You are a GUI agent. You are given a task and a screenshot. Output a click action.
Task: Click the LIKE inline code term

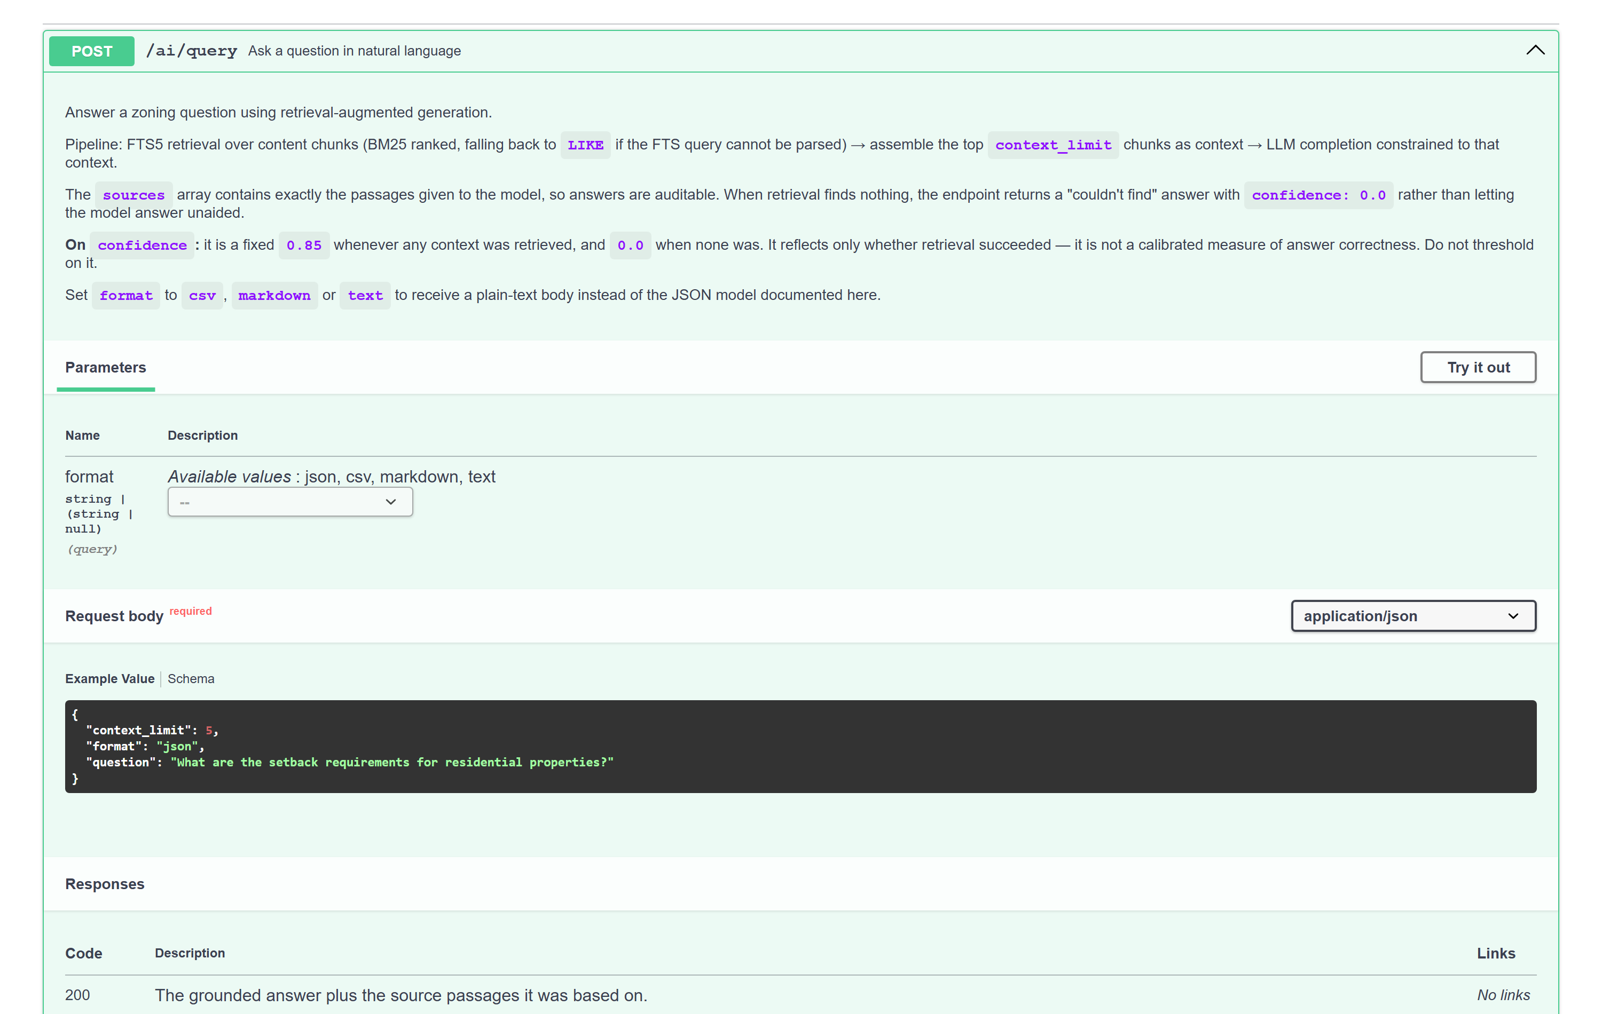tap(585, 145)
